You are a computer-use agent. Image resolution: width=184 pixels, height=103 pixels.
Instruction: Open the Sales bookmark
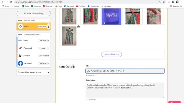[25, 6]
